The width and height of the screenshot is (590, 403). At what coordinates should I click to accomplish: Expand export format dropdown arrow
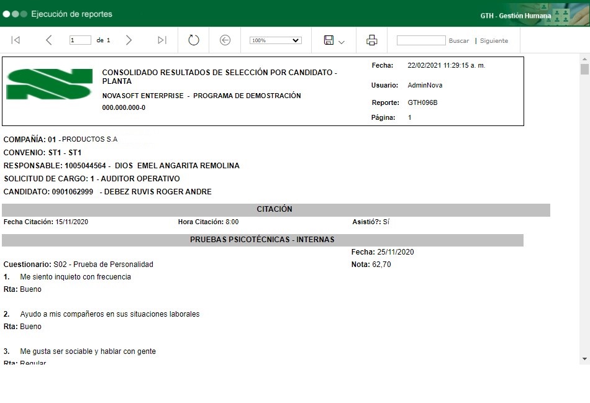click(342, 42)
